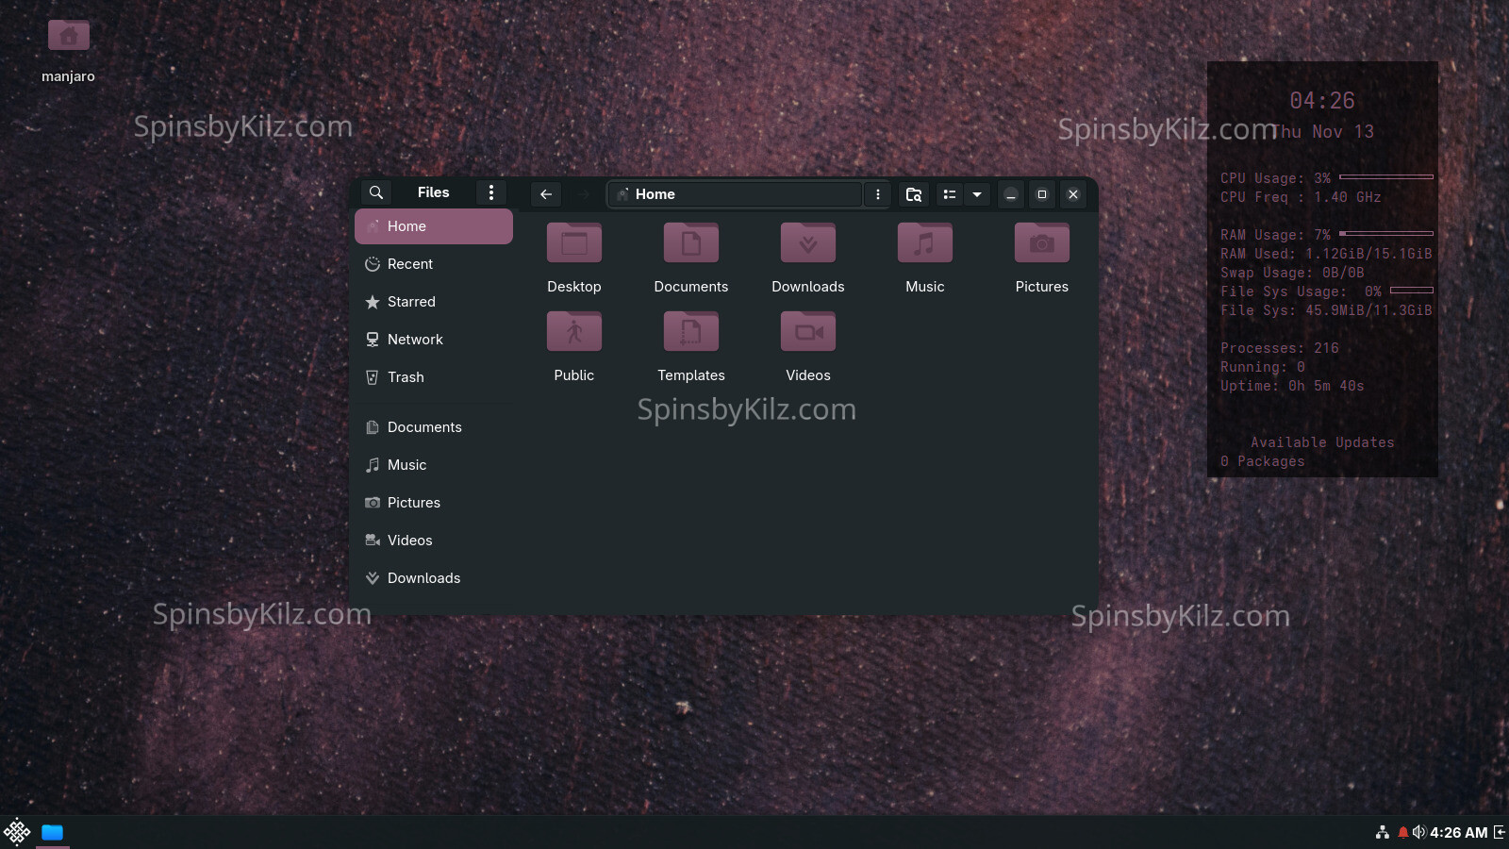Click the search-in-folder icon
The width and height of the screenshot is (1509, 849).
pyautogui.click(x=913, y=194)
